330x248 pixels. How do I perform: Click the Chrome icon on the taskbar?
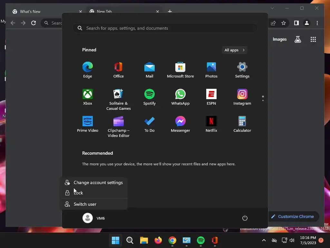tap(172, 240)
